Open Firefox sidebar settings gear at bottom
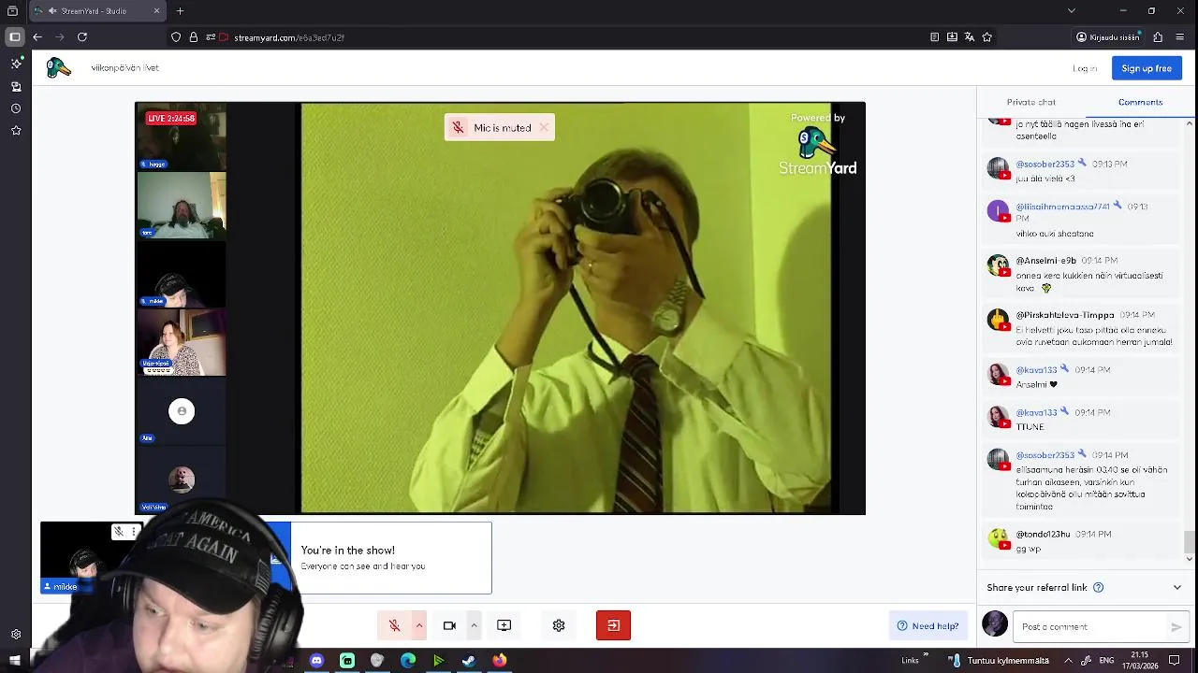This screenshot has height=673, width=1198. tap(16, 635)
